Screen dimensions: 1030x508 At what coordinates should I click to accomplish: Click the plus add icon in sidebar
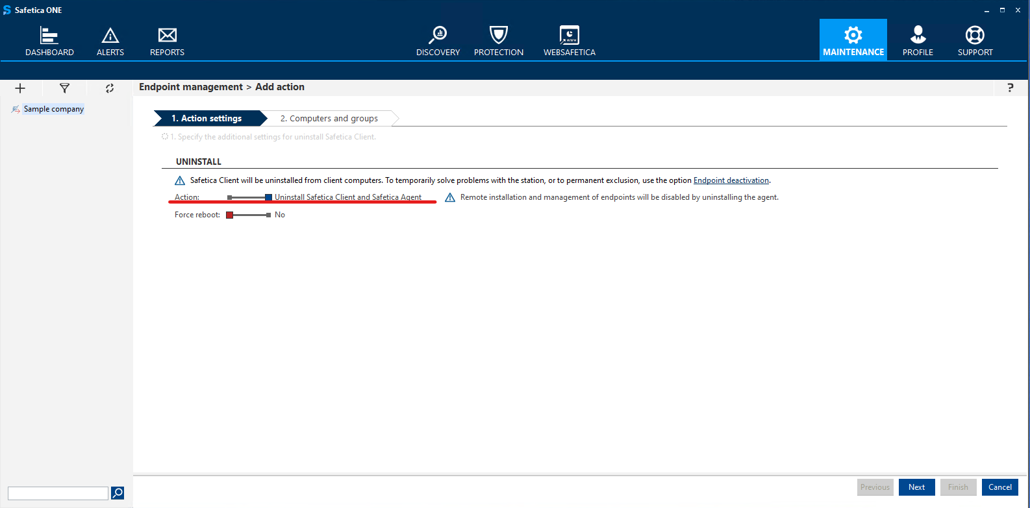[20, 88]
